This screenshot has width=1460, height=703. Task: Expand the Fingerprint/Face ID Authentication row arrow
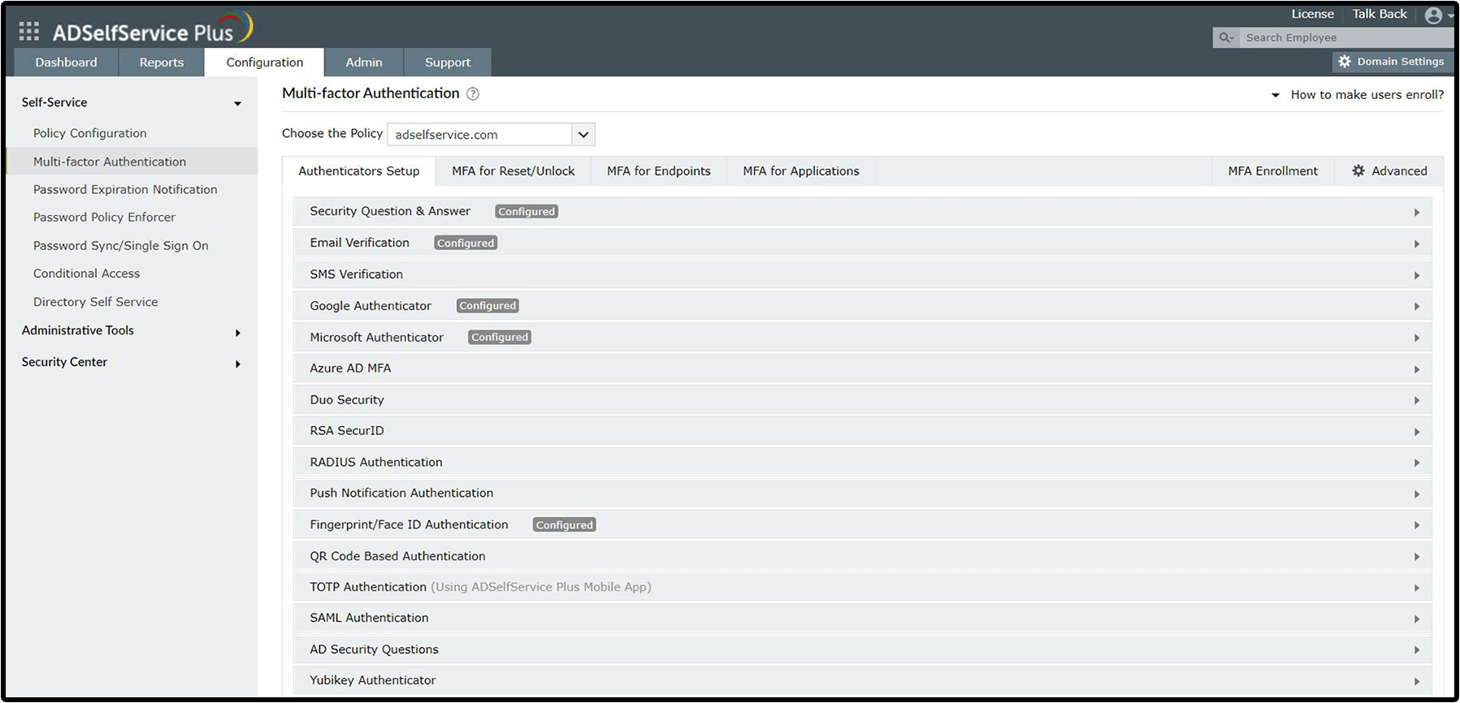pyautogui.click(x=1417, y=526)
